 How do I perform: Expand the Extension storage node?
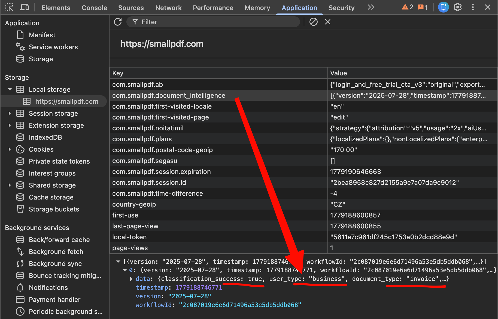tap(10, 125)
